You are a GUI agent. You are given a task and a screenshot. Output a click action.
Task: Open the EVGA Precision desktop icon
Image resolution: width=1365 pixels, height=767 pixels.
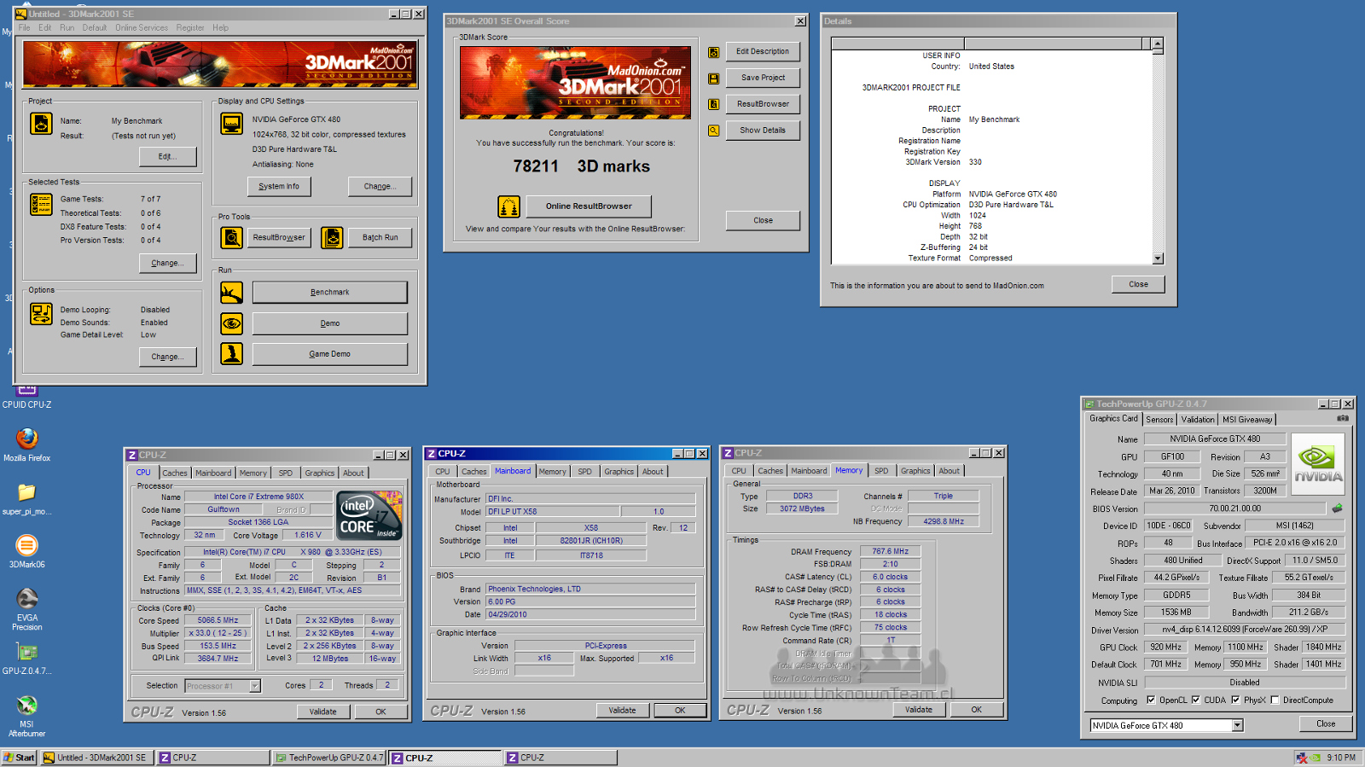[x=27, y=598]
